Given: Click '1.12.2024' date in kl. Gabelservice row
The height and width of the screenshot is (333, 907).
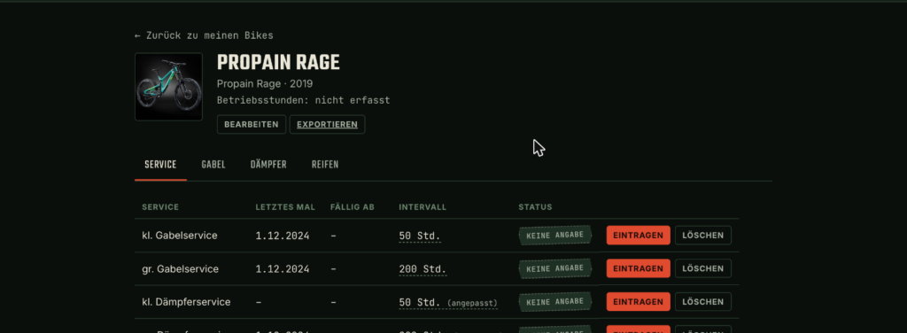Looking at the screenshot, I should click(x=283, y=236).
